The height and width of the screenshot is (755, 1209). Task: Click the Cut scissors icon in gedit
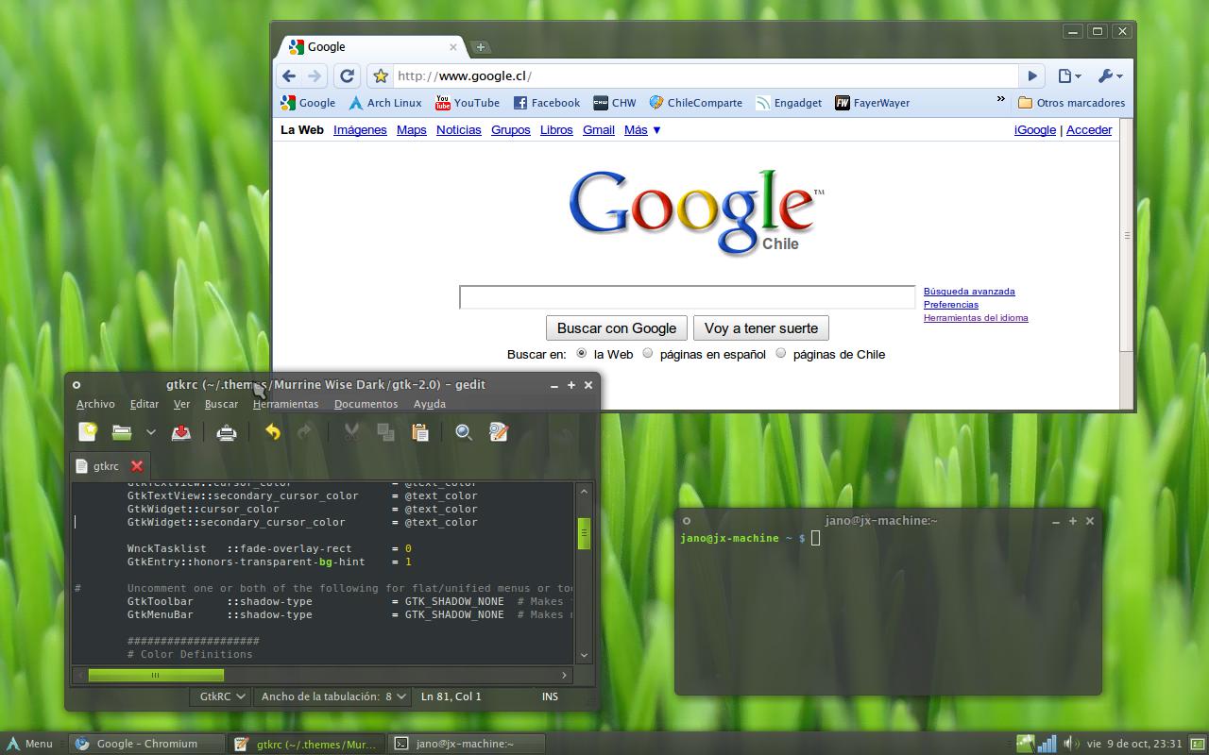point(351,431)
